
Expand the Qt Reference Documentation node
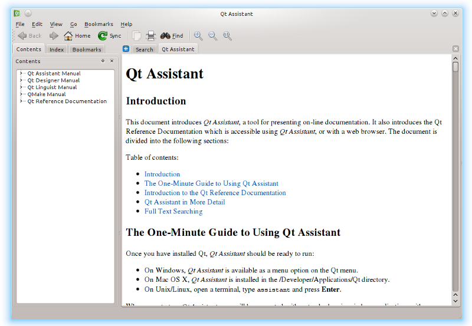click(x=21, y=101)
